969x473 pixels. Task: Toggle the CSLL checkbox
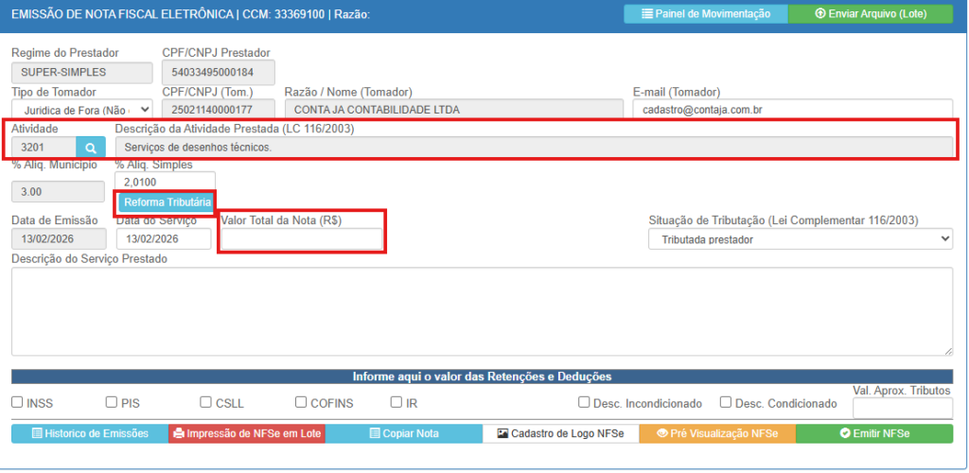206,402
